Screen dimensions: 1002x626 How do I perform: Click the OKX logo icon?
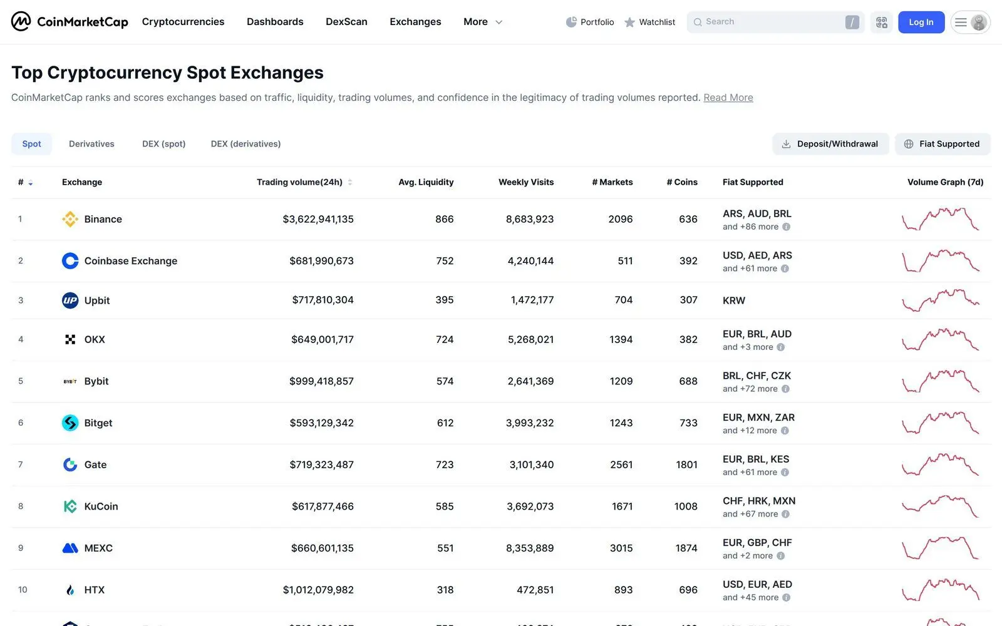click(70, 339)
